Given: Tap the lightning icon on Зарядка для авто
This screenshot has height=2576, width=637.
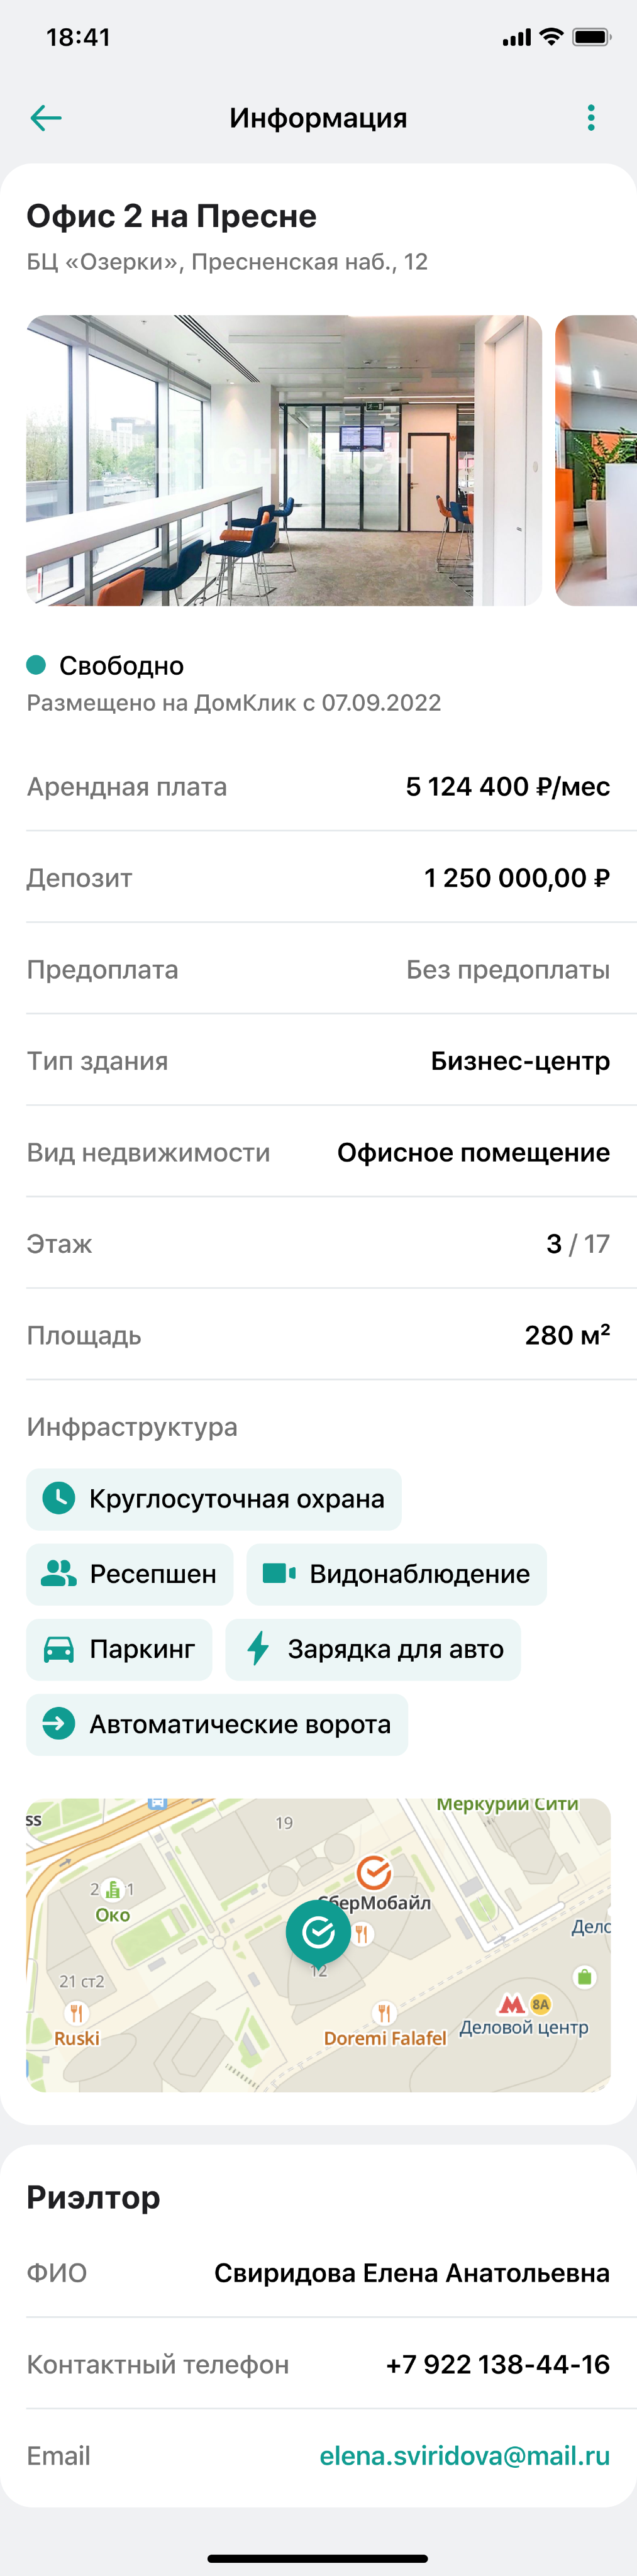Looking at the screenshot, I should (x=258, y=1649).
